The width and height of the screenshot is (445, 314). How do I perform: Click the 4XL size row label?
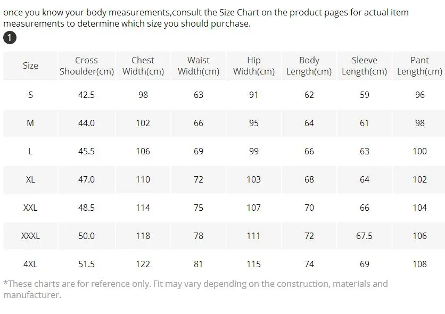30,264
